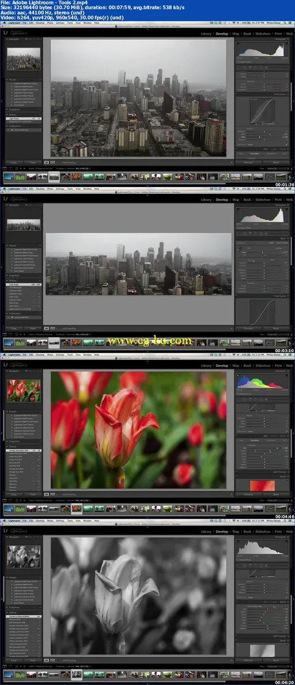
Task: Toggle shadow clipping triangle in red tulip histogram
Action: click(x=239, y=376)
